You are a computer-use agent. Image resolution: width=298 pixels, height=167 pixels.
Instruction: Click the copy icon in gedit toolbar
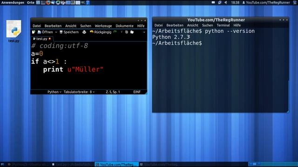127,32
